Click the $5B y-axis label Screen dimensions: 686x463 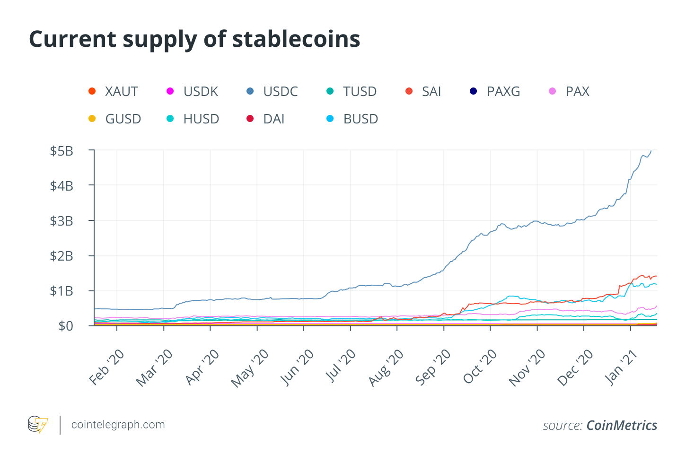click(62, 151)
